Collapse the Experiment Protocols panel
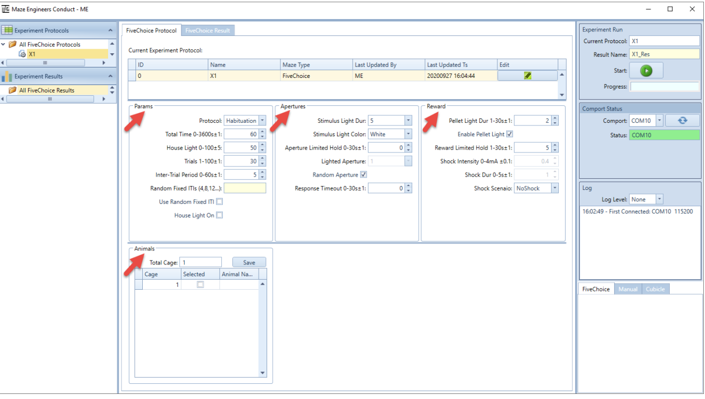 tap(110, 30)
